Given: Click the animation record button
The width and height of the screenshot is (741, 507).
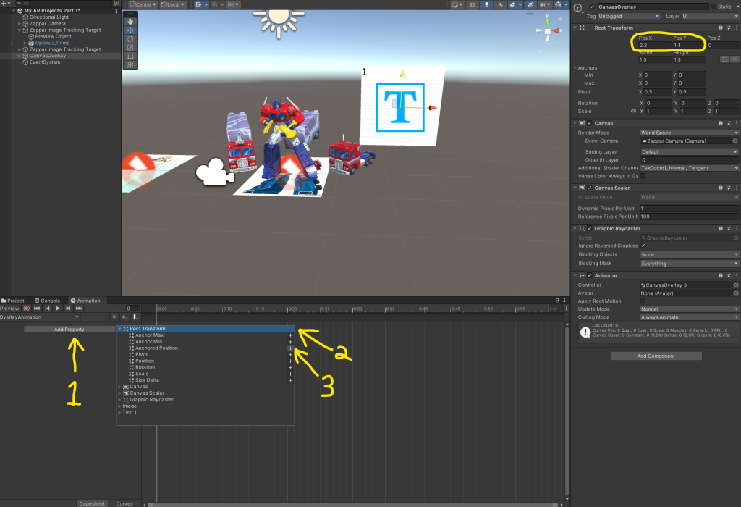Looking at the screenshot, I should [26, 309].
